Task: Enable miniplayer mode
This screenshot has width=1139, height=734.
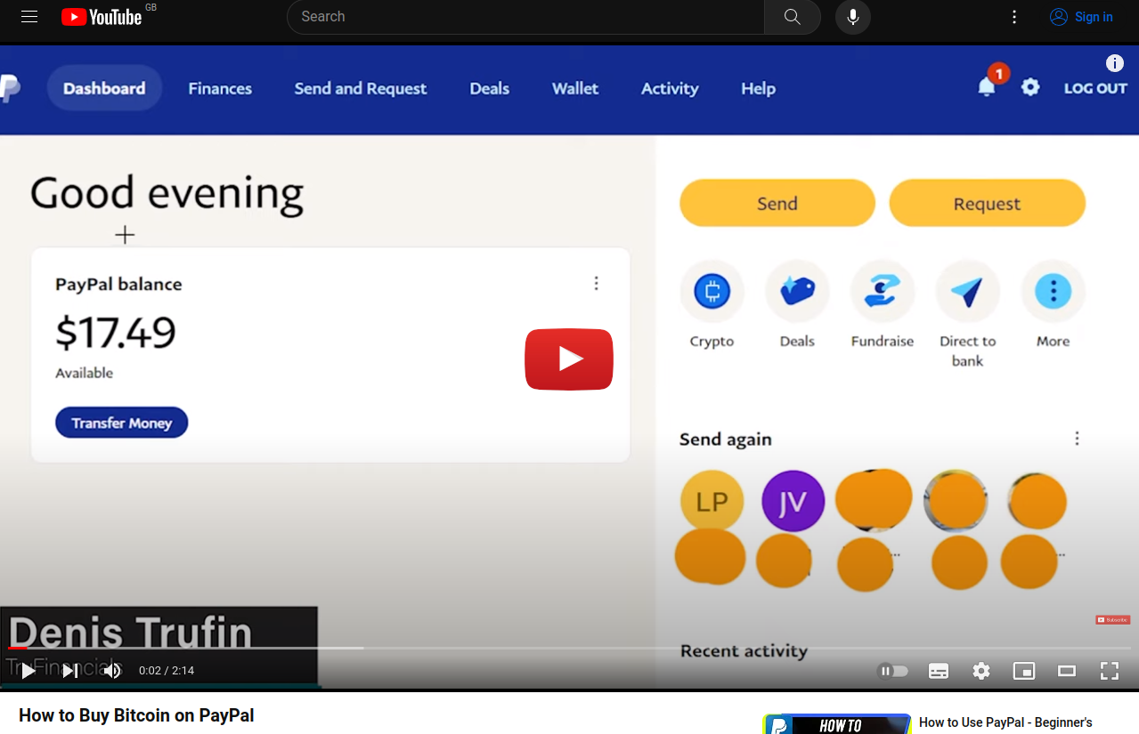Action: (x=1024, y=671)
